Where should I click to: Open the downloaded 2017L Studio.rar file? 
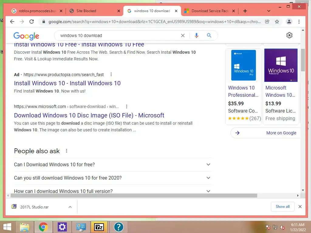pyautogui.click(x=35, y=207)
